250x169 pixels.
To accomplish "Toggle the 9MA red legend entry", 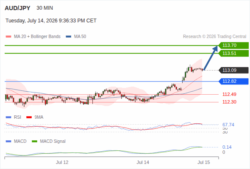I will tap(35, 117).
